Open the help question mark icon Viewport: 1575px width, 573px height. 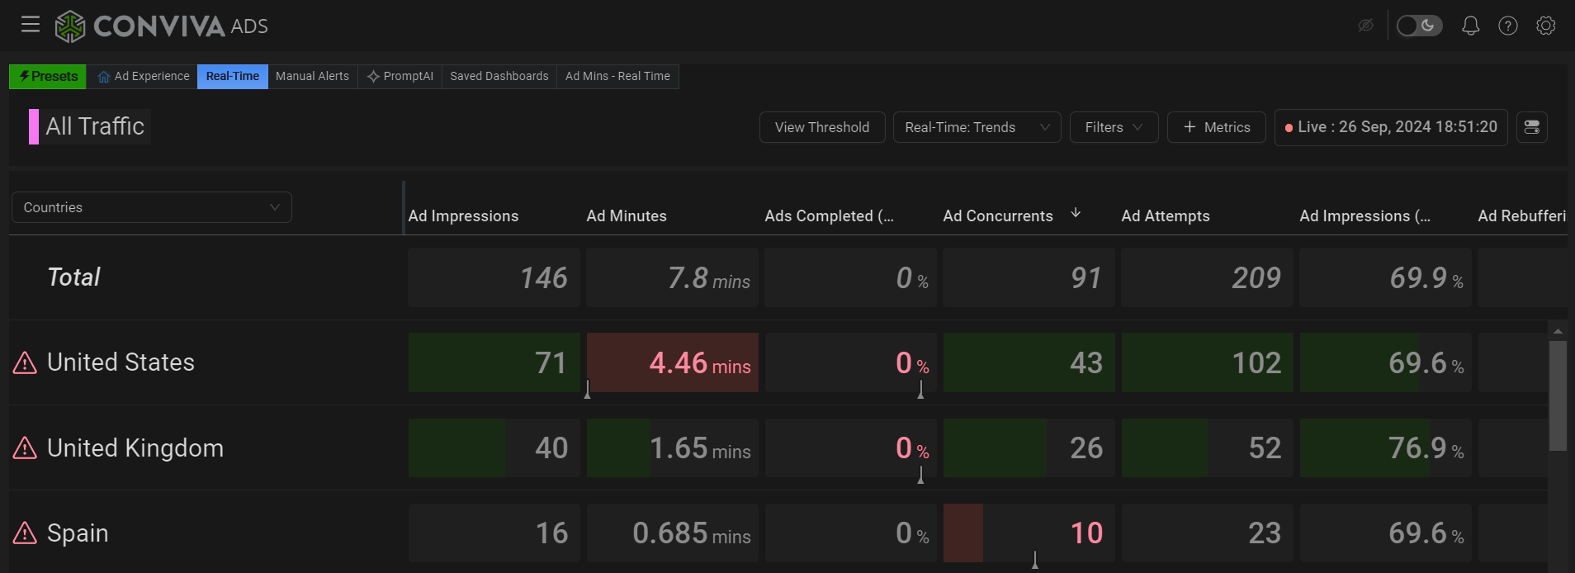click(x=1508, y=26)
